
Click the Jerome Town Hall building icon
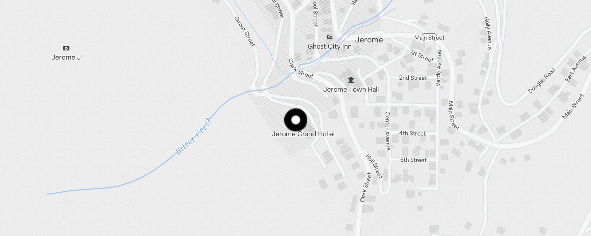[x=351, y=80]
